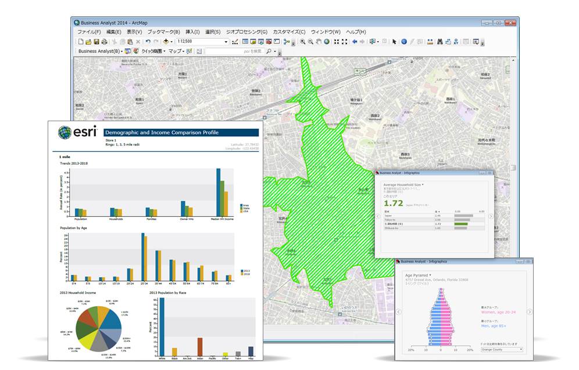
Task: Click the Go To XY icon
Action: click(456, 42)
